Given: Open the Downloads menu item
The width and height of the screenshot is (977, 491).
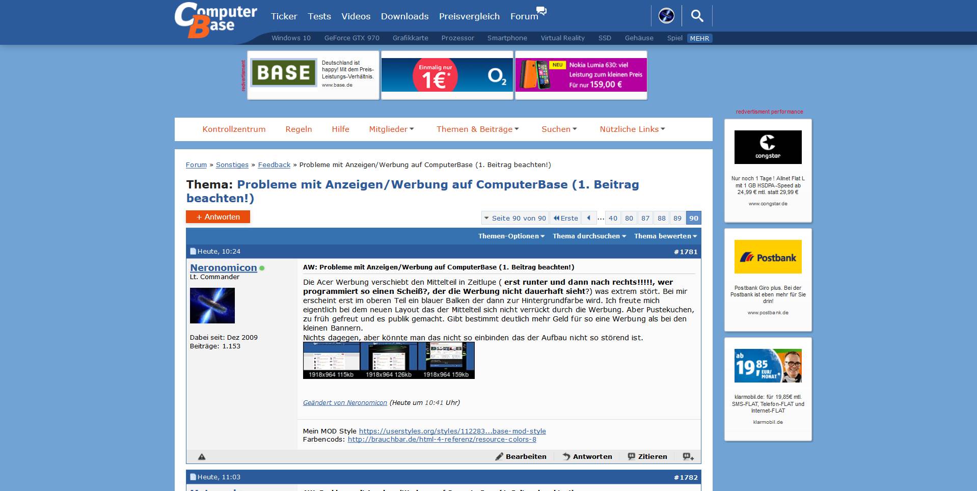Looking at the screenshot, I should pyautogui.click(x=404, y=16).
